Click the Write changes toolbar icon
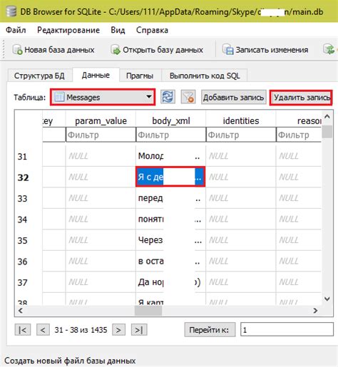 tap(228, 50)
